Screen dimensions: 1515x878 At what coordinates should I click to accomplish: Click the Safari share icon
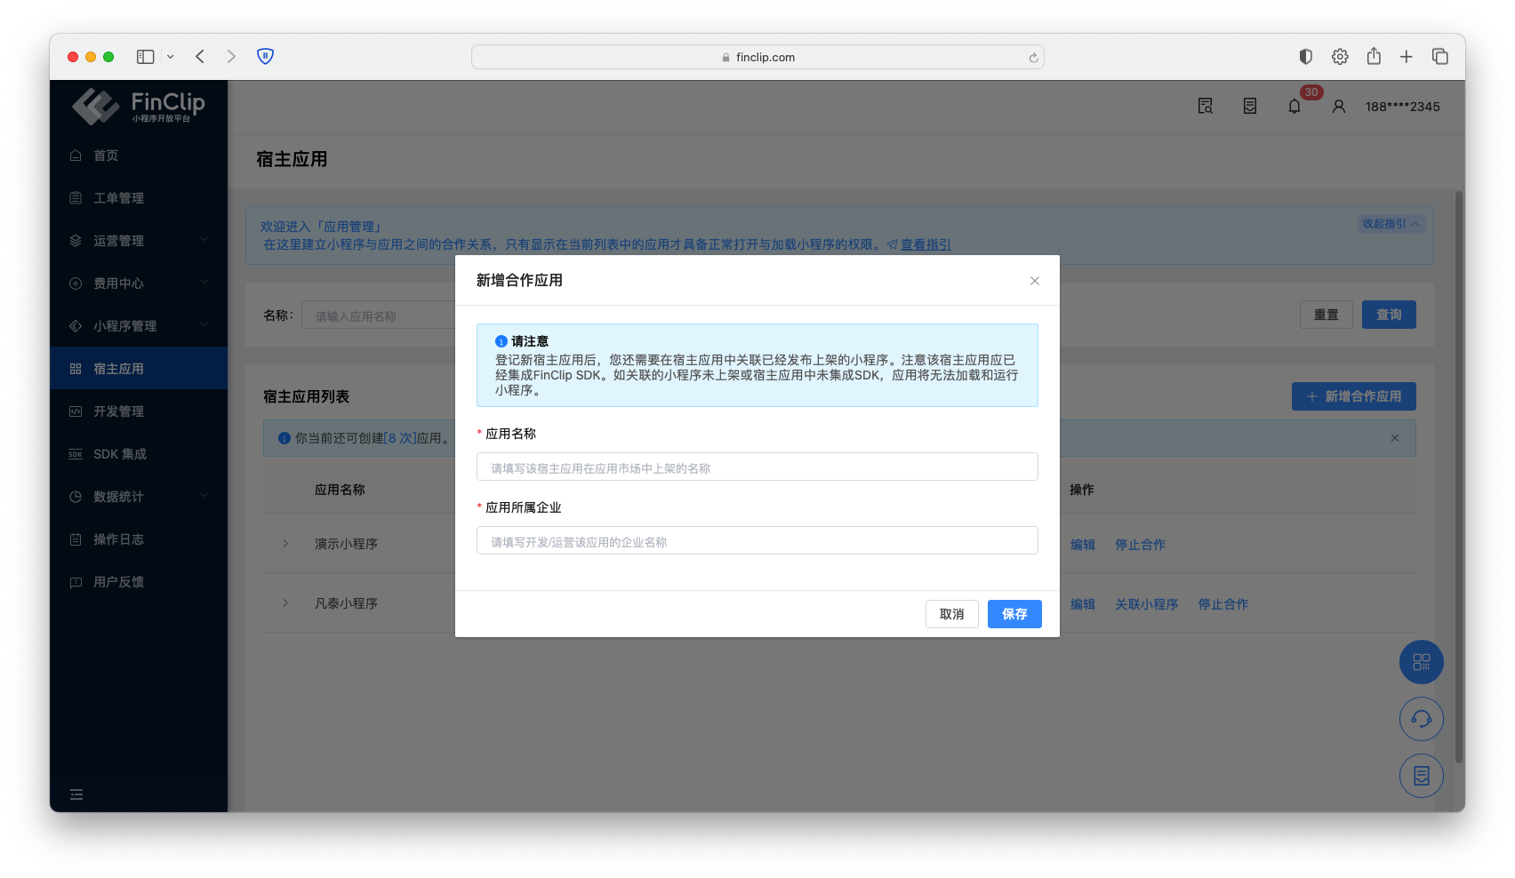point(1374,57)
